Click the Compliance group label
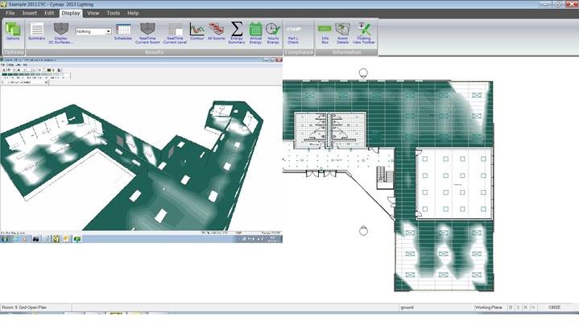 pos(299,52)
